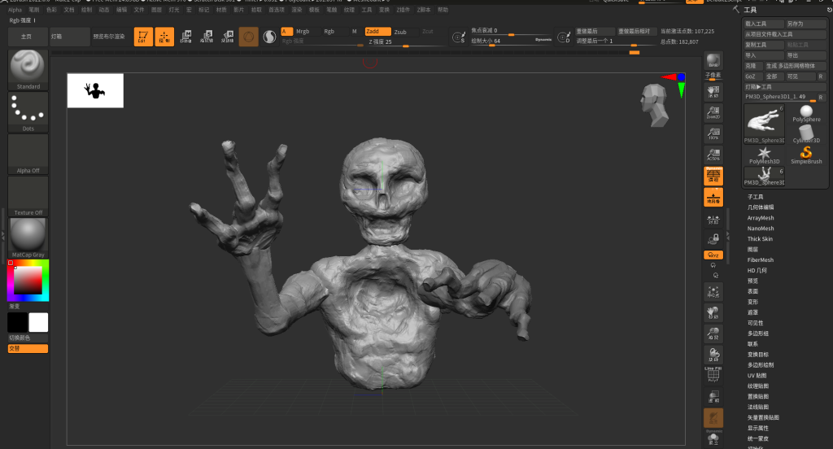Open the Z插件 menu
This screenshot has width=833, height=449.
(403, 10)
